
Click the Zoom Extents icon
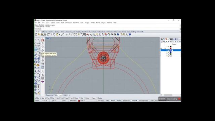pyautogui.click(x=75, y=34)
